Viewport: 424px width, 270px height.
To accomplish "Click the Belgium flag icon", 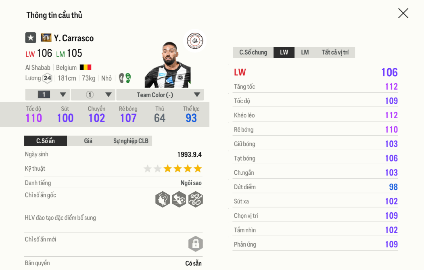I will [x=86, y=67].
